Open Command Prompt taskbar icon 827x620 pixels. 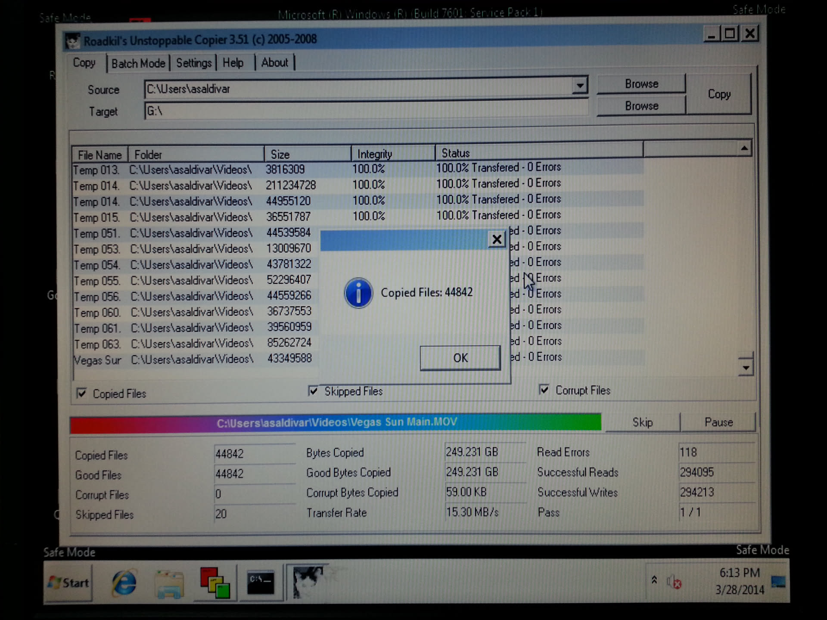(x=260, y=583)
